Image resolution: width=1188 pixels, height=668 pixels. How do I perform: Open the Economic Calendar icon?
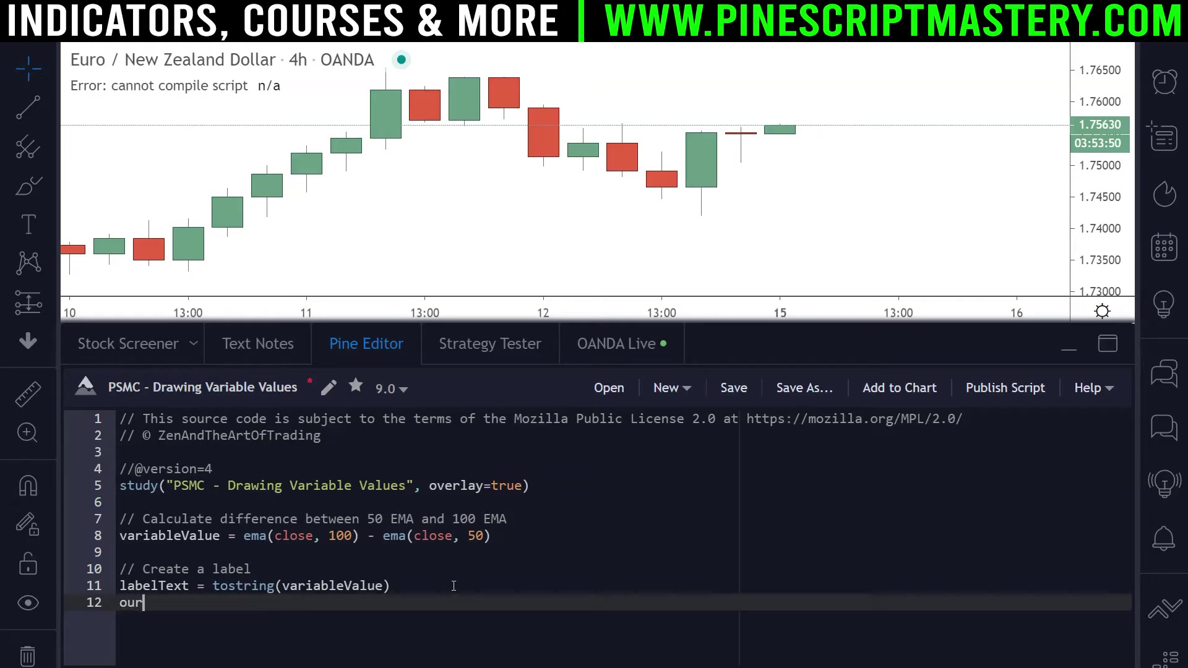[1164, 247]
